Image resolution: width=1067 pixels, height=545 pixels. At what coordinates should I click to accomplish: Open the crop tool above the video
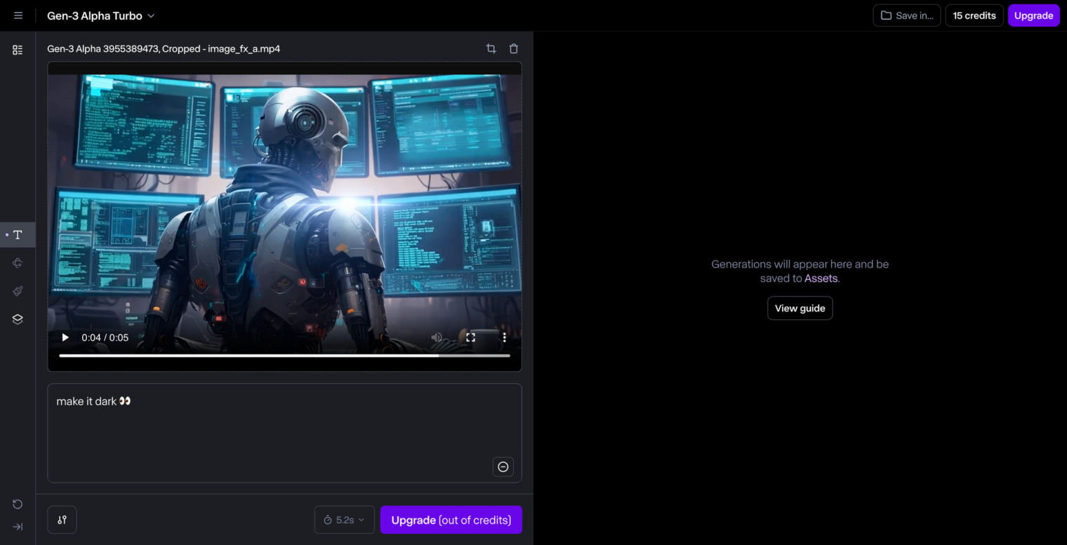click(x=491, y=48)
